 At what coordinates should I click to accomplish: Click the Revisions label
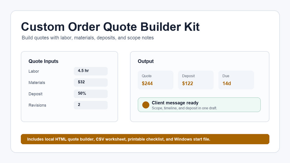click(x=37, y=105)
